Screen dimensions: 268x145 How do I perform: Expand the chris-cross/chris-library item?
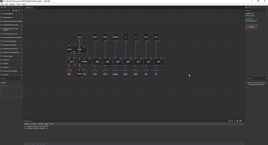[12, 34]
